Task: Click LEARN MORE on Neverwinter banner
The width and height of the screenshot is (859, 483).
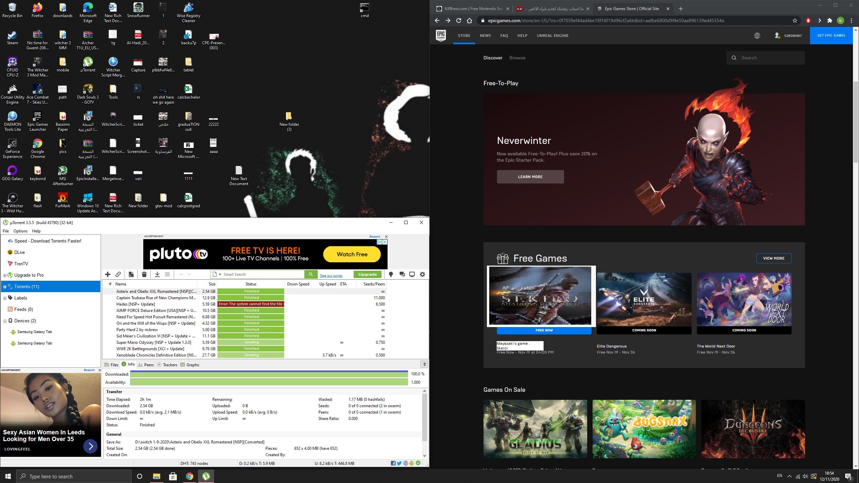Action: 530,177
